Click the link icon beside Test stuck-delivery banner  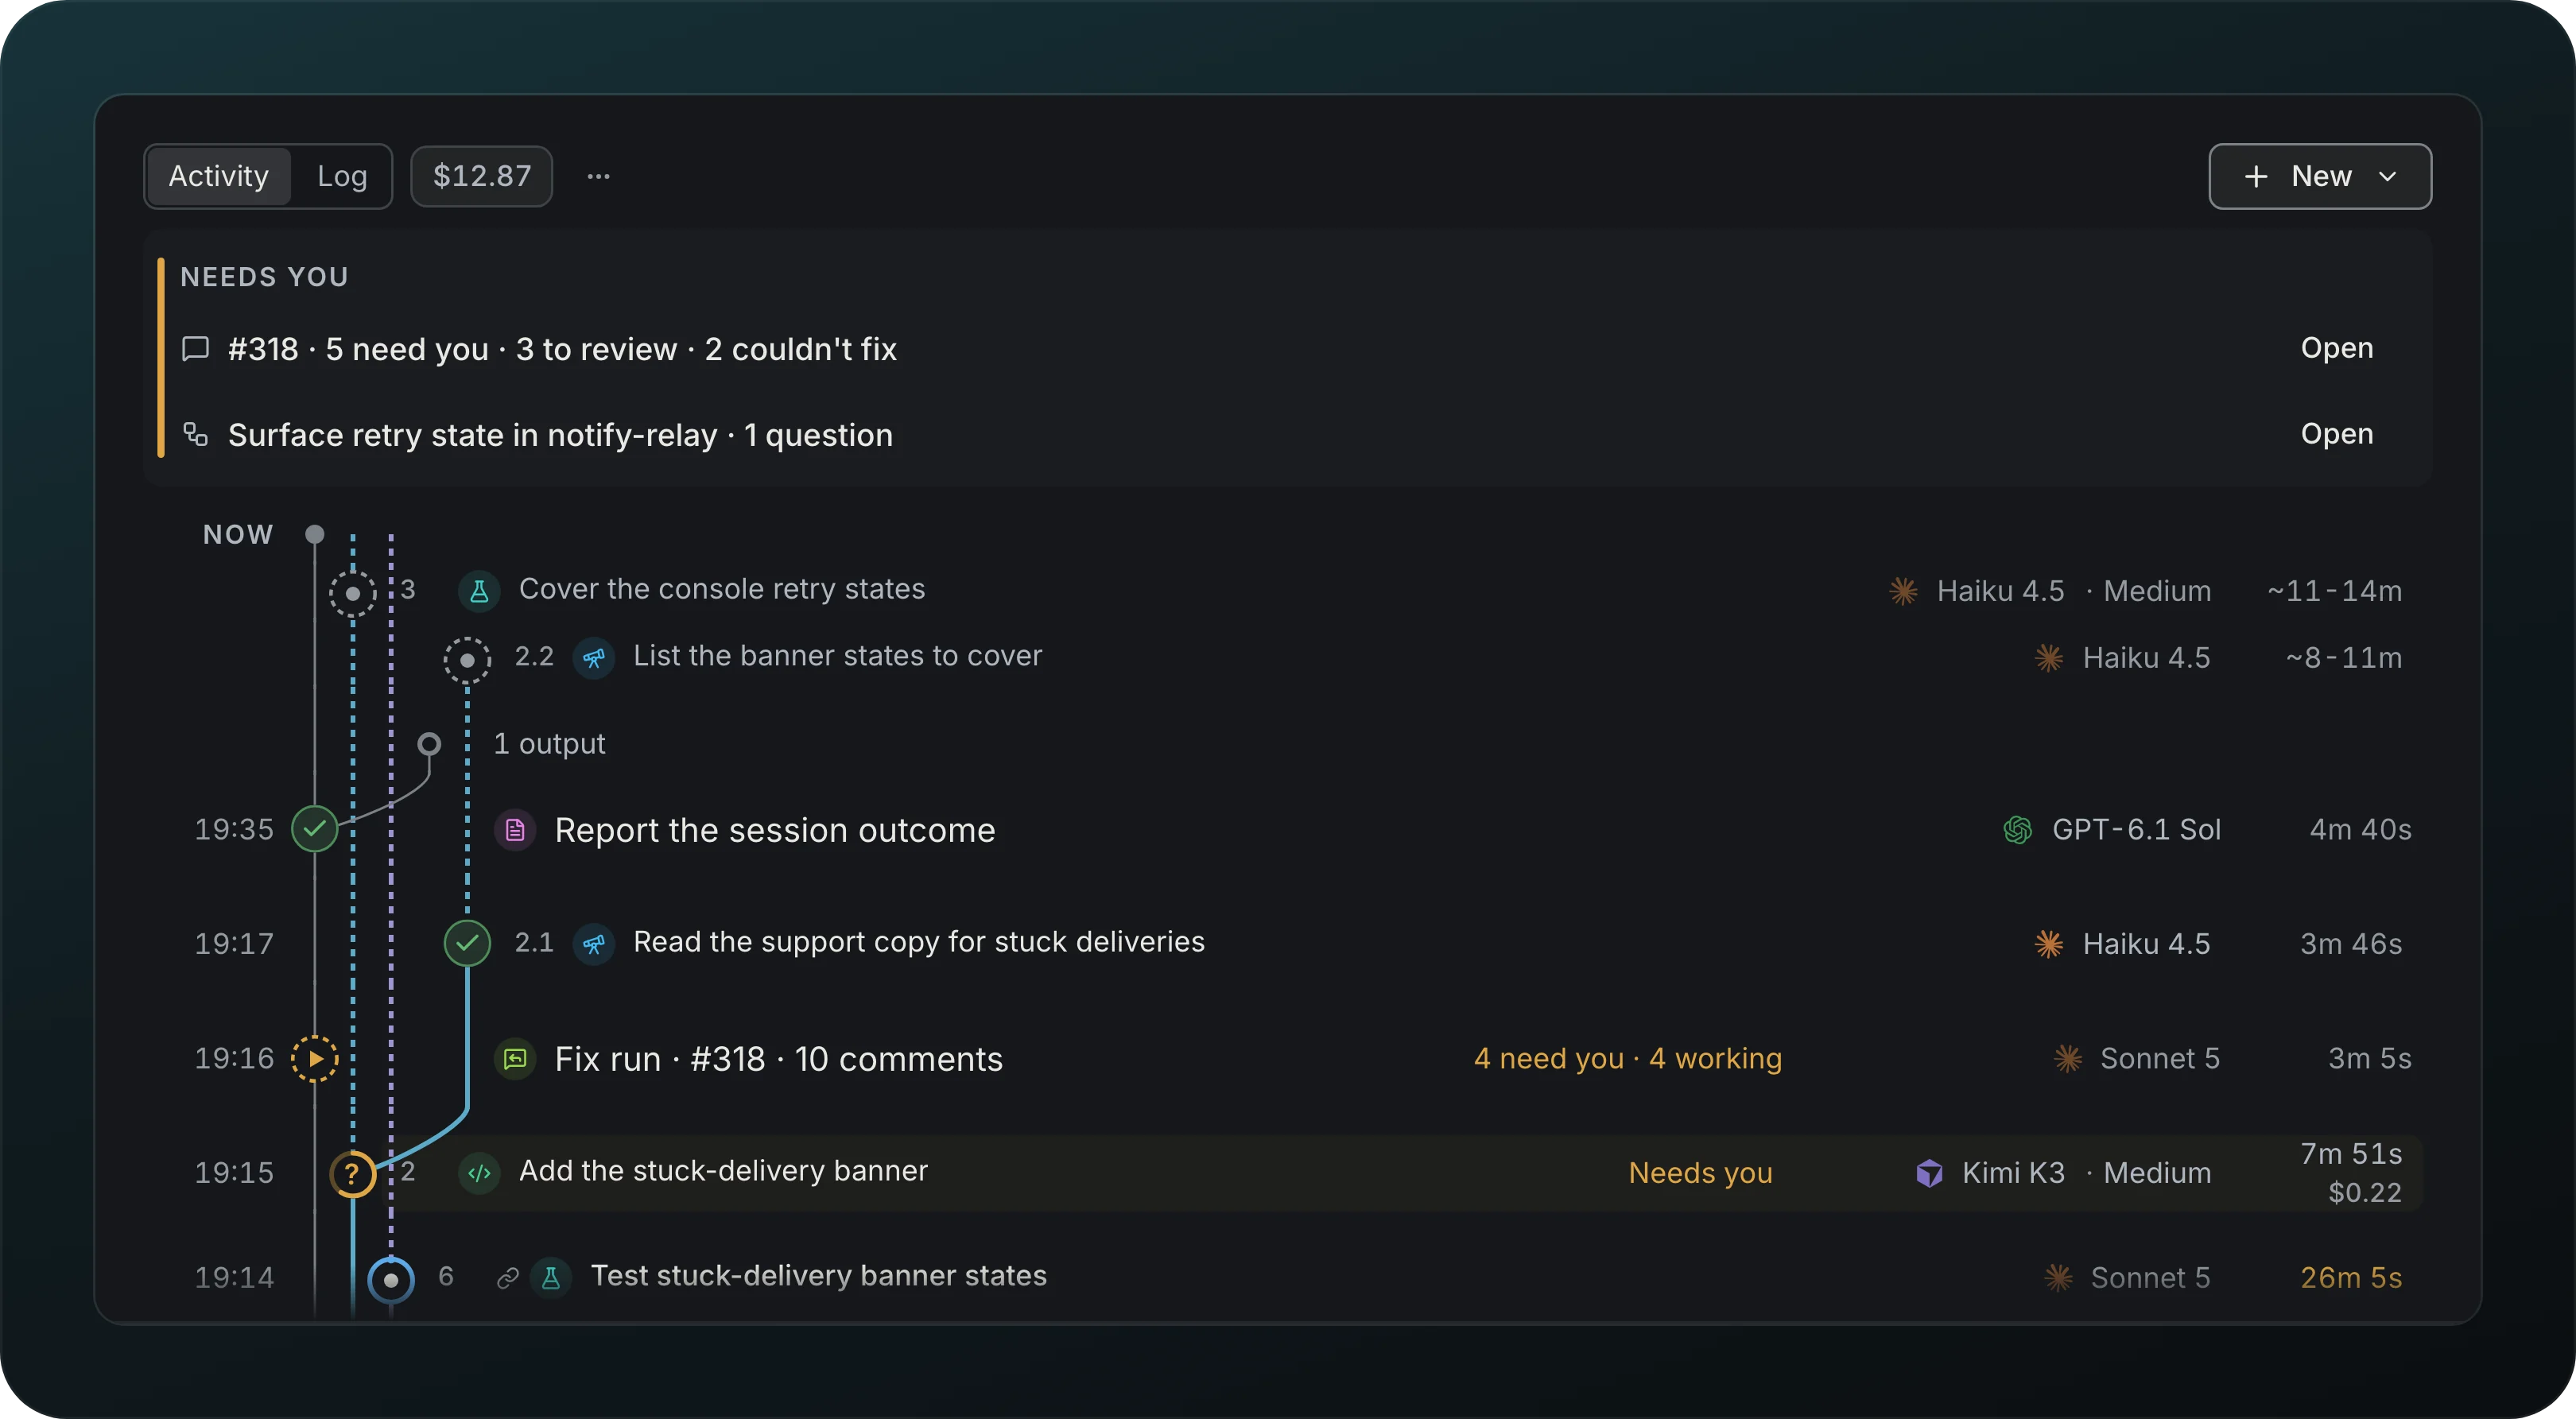[x=507, y=1278]
